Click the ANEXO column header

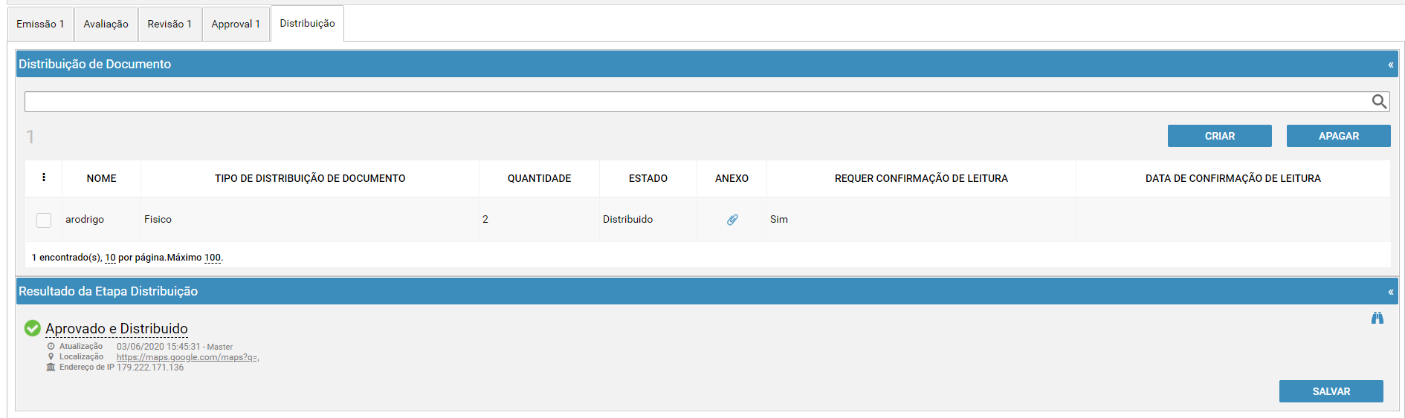[x=731, y=178]
